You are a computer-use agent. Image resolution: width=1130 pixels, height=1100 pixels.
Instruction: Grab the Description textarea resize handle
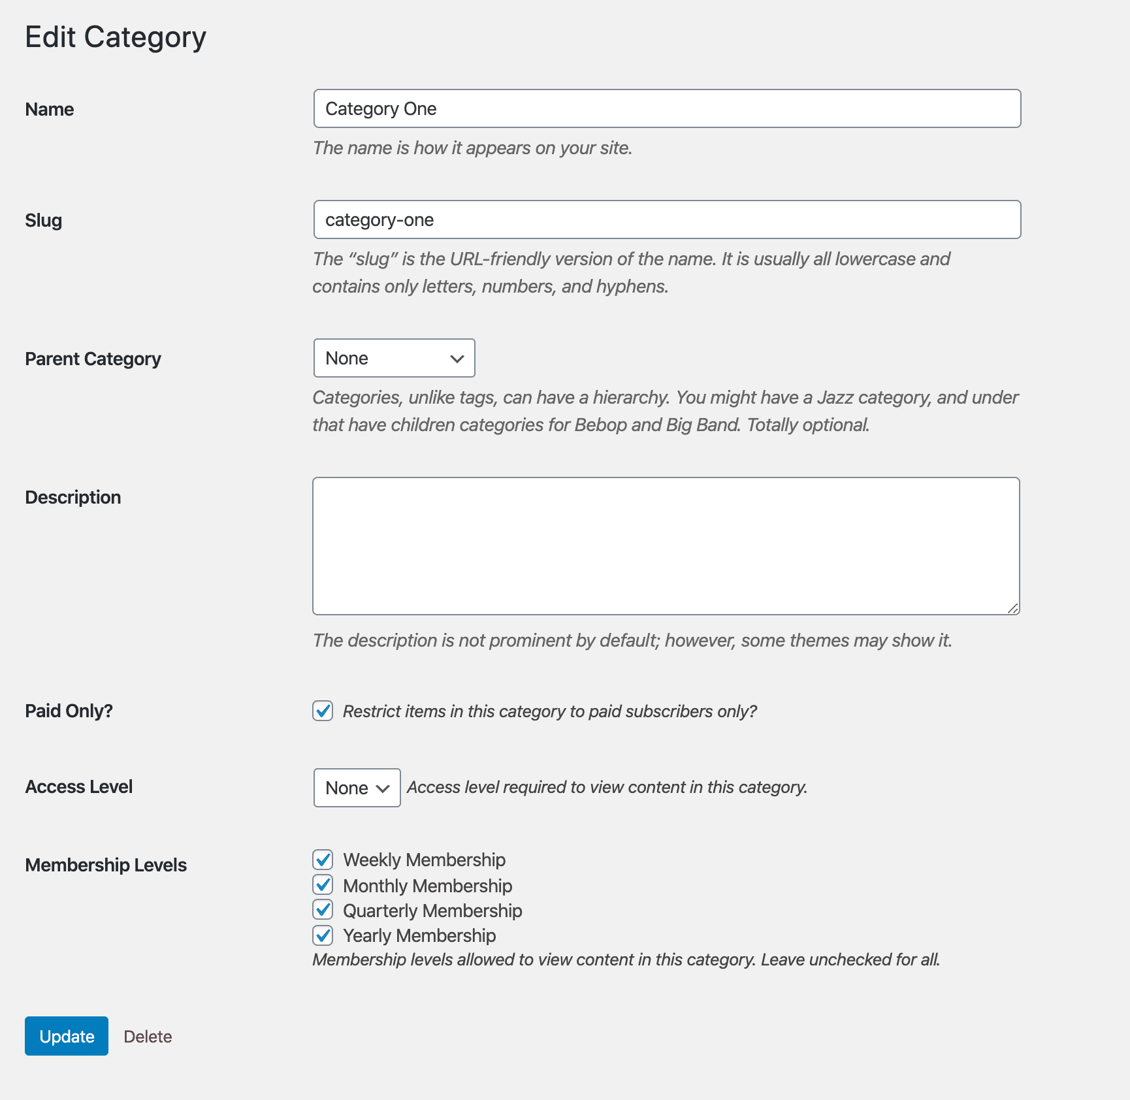click(1012, 608)
